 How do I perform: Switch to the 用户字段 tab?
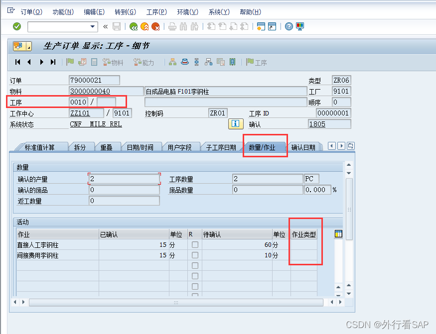[x=179, y=147]
